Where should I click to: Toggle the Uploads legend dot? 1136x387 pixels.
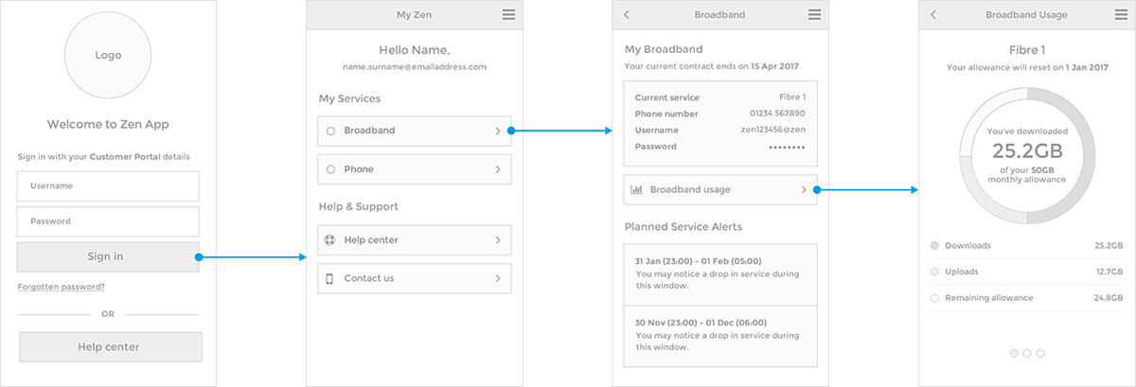click(x=935, y=272)
